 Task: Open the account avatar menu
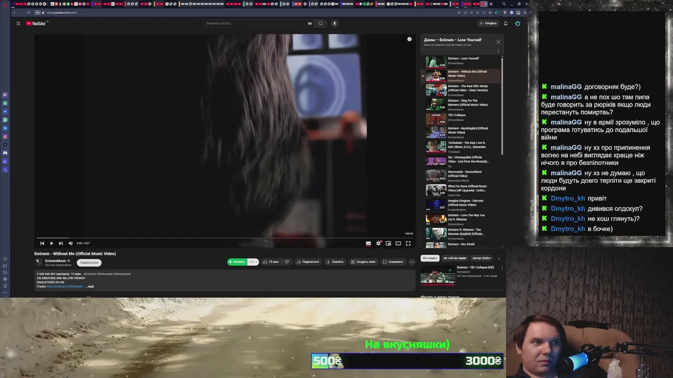pos(518,23)
